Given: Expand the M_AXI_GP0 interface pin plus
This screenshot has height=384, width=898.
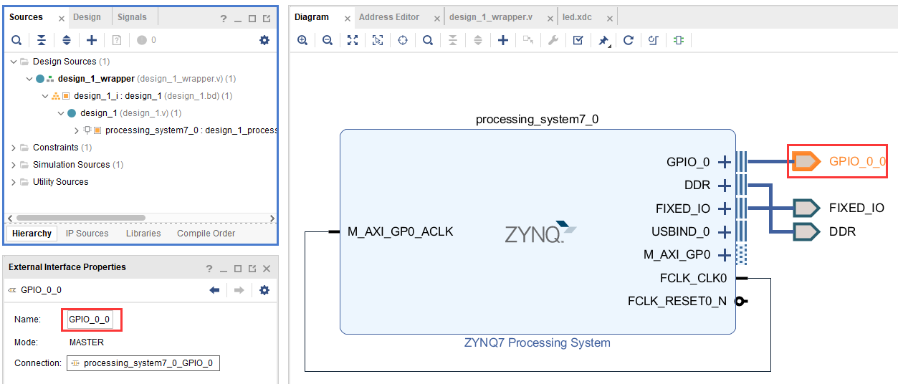Looking at the screenshot, I should [x=725, y=254].
